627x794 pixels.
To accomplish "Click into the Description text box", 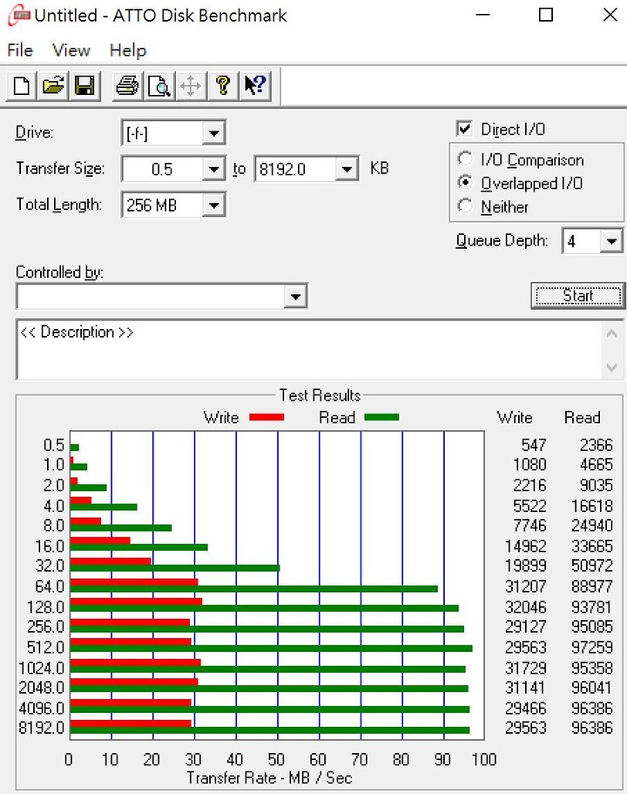I will (309, 349).
